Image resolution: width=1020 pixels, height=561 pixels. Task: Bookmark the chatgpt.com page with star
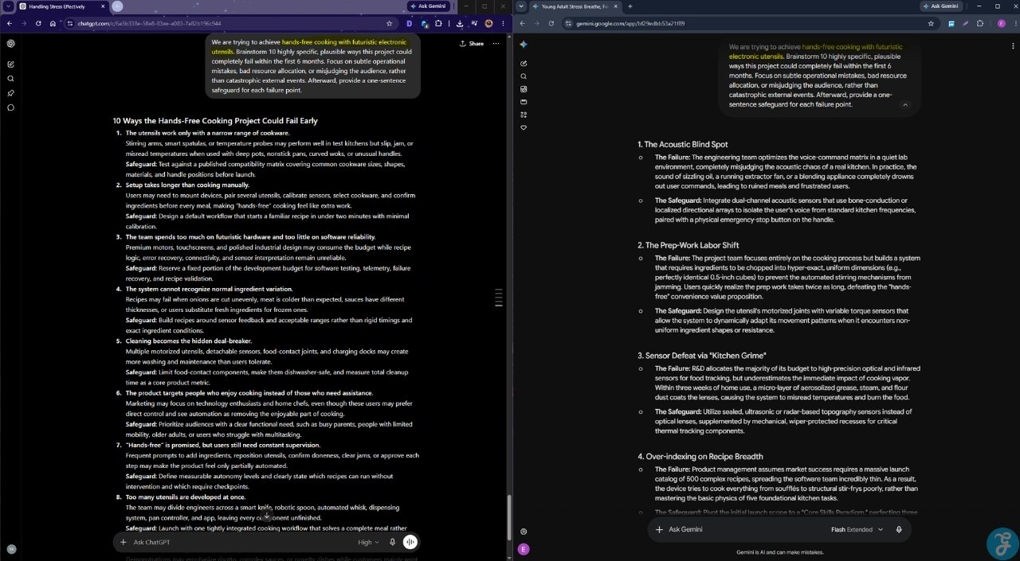(389, 24)
